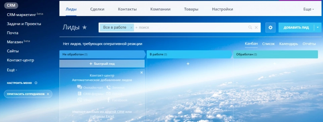The height and width of the screenshot is (122, 323).
Task: Close the Контакт-центр hint panel
Action: [x=141, y=73]
